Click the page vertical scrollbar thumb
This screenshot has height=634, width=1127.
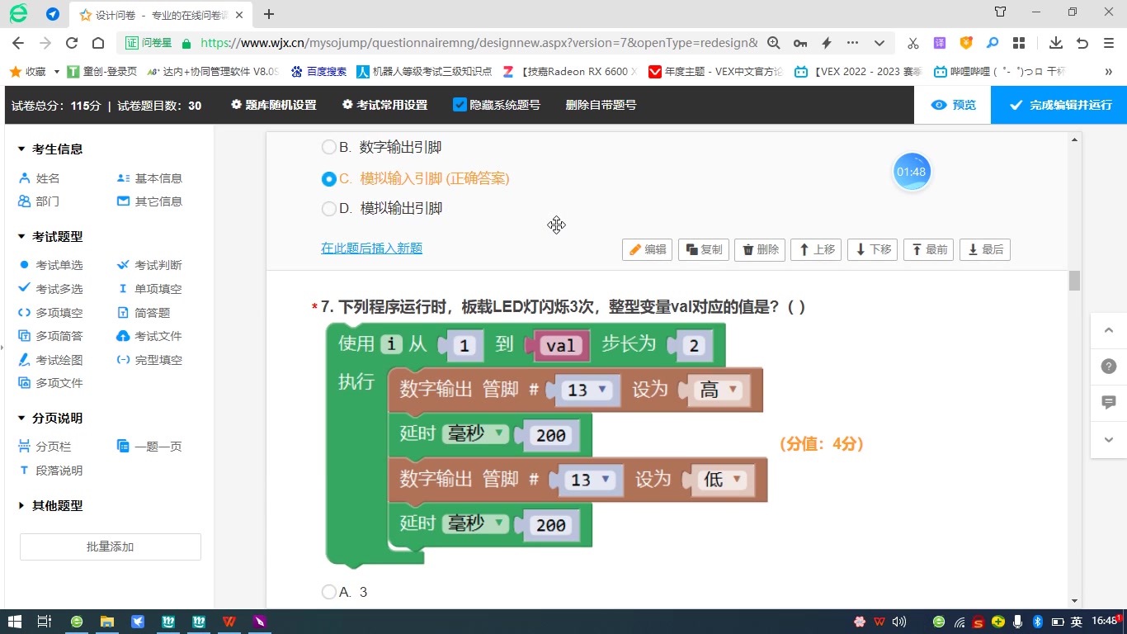[x=1074, y=281]
